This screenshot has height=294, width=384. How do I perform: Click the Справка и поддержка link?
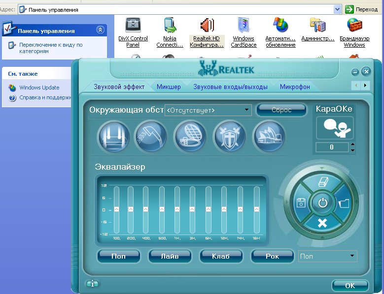(45, 97)
